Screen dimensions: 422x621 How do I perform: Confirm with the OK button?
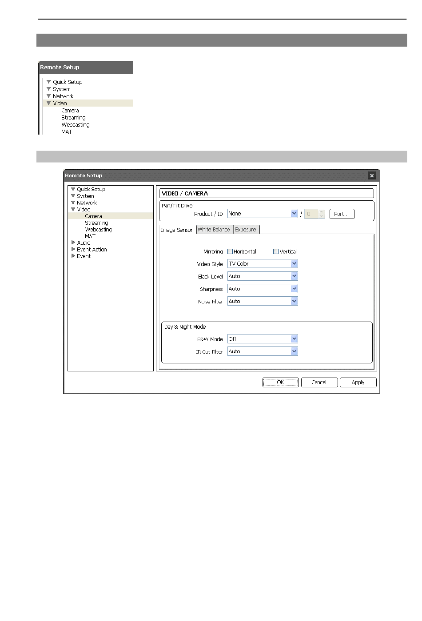click(280, 382)
